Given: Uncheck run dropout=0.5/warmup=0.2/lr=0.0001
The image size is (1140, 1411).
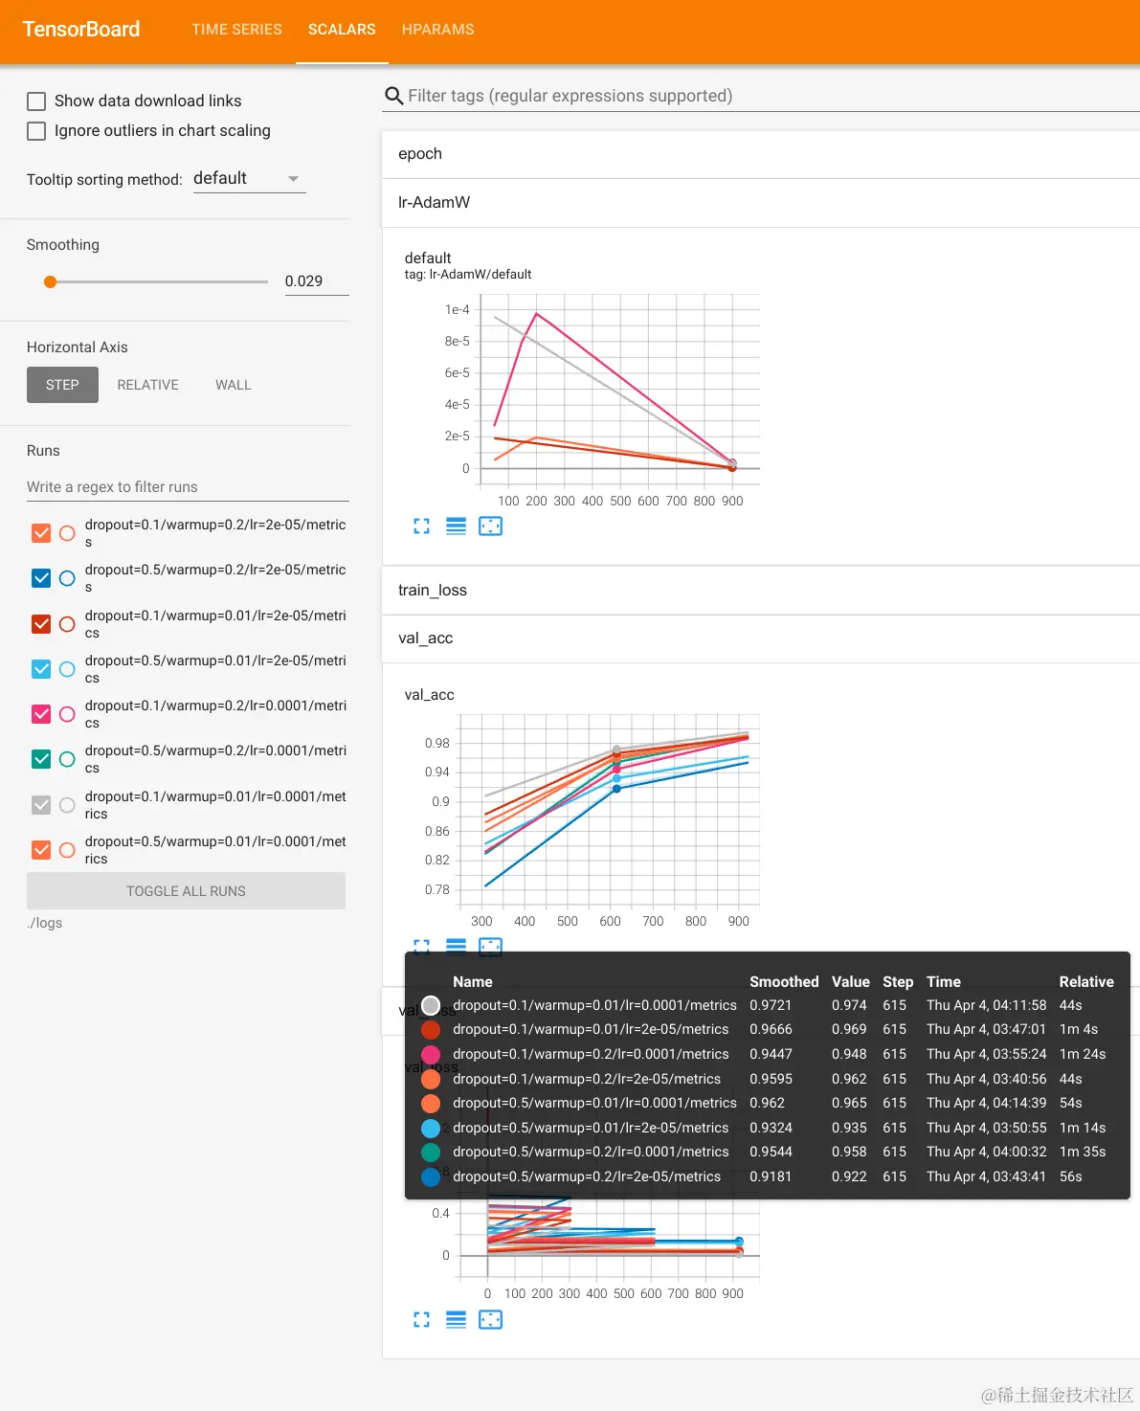Looking at the screenshot, I should pos(41,759).
